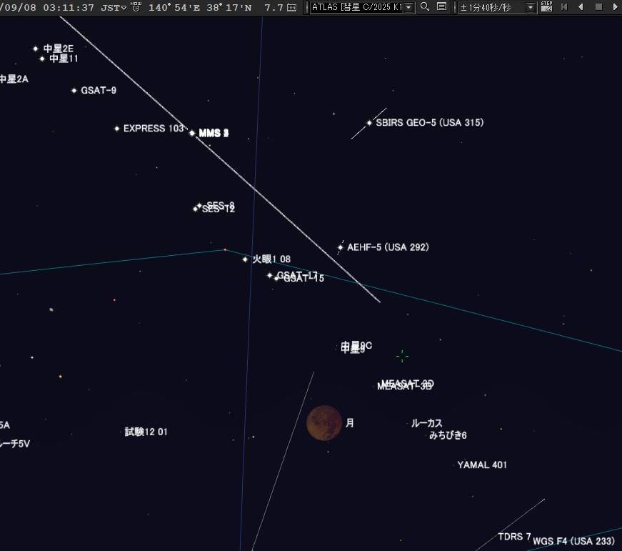Toggle the STEP x2 speed button
The width and height of the screenshot is (622, 551).
[546, 6]
